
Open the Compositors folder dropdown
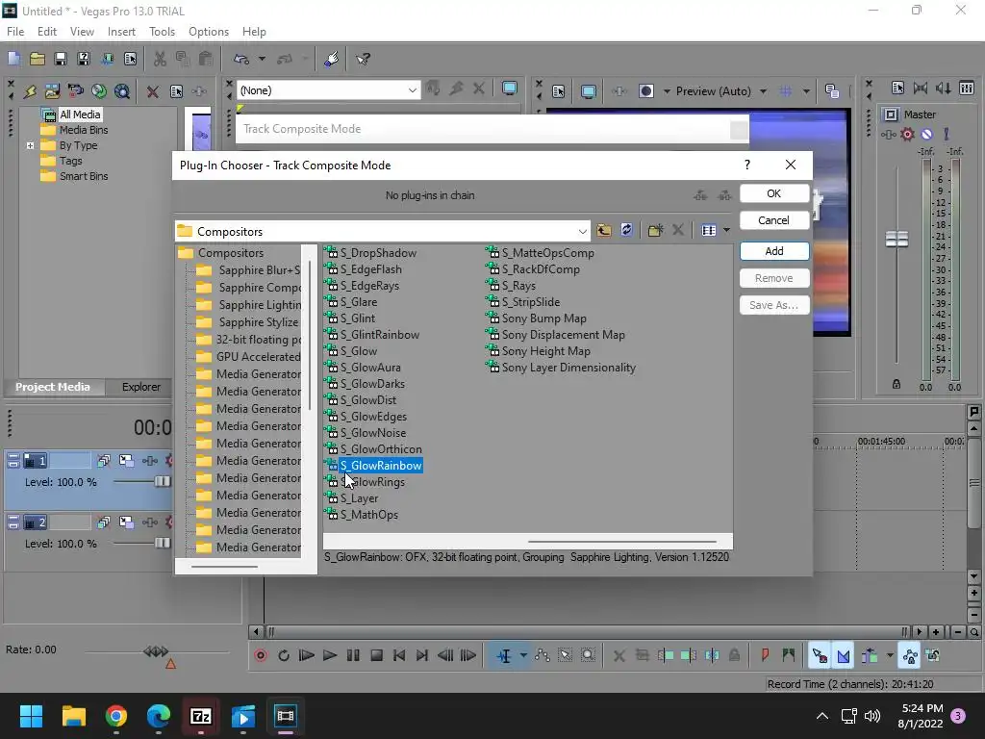pos(582,232)
